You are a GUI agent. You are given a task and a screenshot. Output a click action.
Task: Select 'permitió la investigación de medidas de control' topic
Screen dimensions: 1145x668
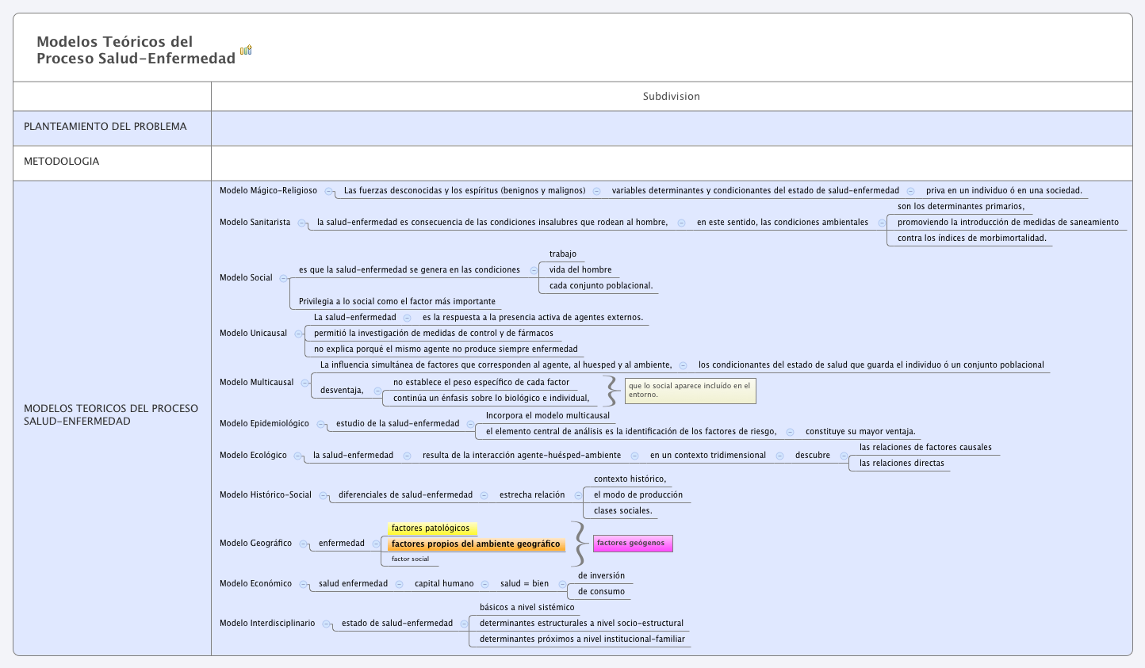(x=434, y=334)
